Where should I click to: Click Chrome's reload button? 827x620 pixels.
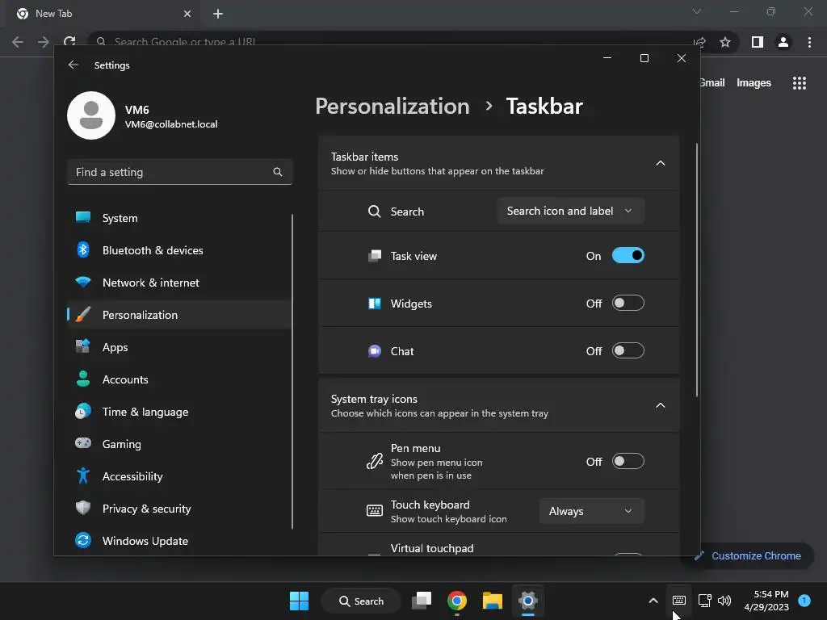69,42
